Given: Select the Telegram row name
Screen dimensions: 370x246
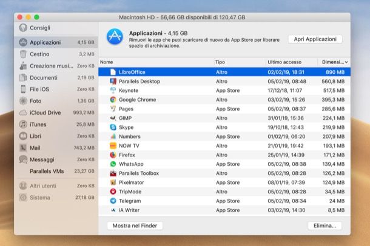Looking at the screenshot, I should pyautogui.click(x=130, y=201).
